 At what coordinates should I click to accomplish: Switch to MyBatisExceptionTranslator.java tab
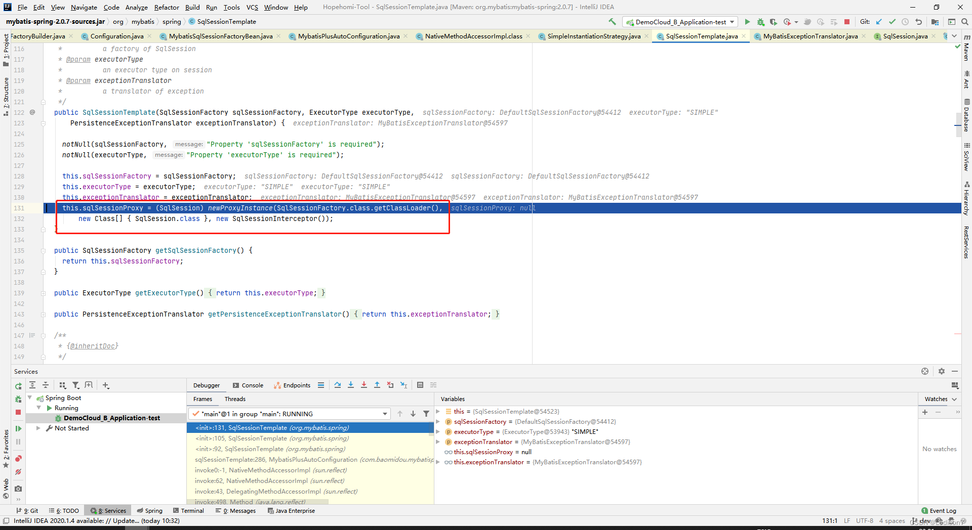click(x=810, y=36)
